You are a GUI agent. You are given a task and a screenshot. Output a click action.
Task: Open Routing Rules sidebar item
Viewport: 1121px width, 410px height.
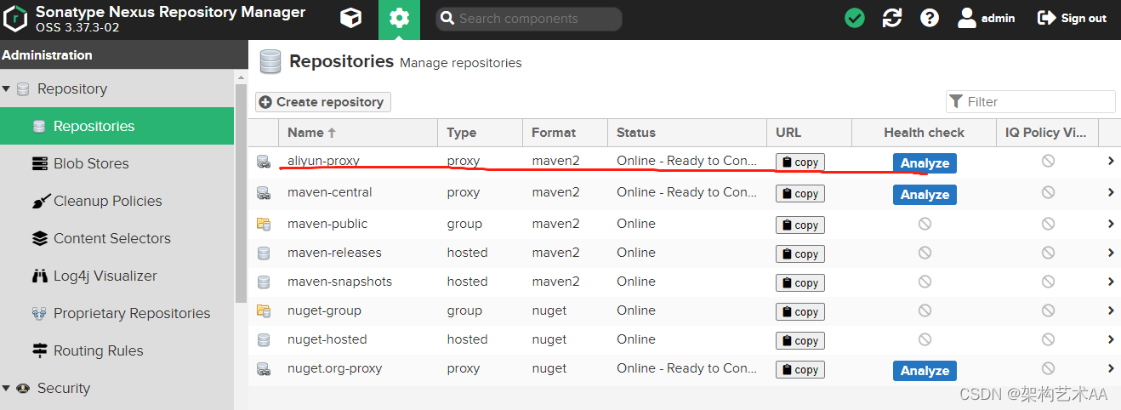click(x=98, y=350)
